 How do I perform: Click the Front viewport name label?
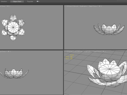[x=70, y=6]
